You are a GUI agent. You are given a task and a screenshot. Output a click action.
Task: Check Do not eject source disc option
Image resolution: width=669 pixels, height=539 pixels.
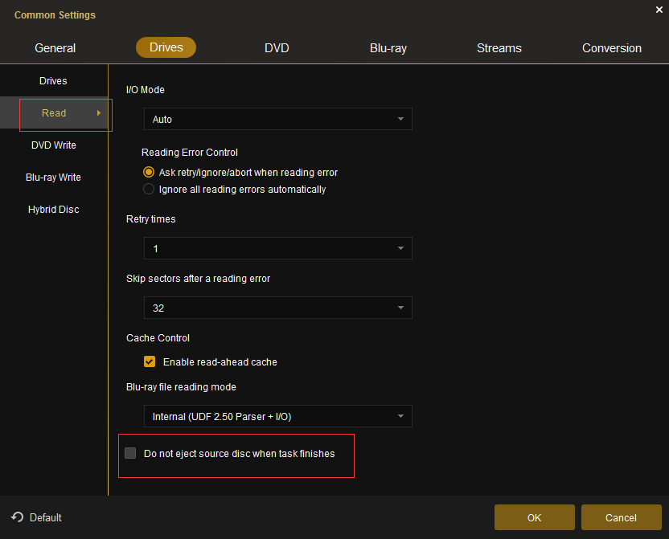pyautogui.click(x=130, y=454)
